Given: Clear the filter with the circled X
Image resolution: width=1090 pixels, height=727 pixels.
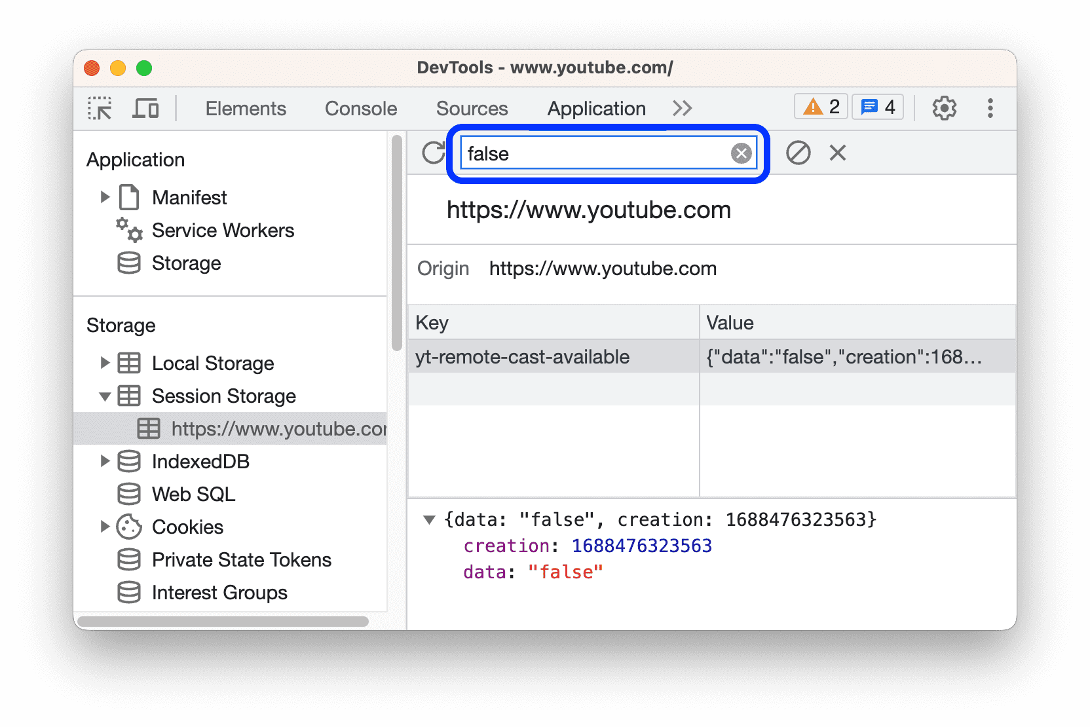Looking at the screenshot, I should (740, 153).
